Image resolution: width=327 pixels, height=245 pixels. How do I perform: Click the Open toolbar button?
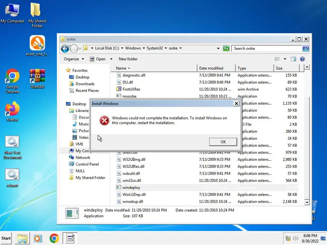[98, 59]
